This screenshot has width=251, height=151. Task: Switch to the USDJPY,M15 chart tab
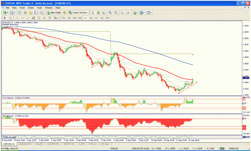coord(53,144)
